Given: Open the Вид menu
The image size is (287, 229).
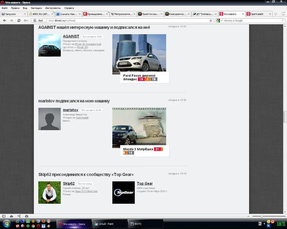Looking at the screenshot, I should coord(25,8).
